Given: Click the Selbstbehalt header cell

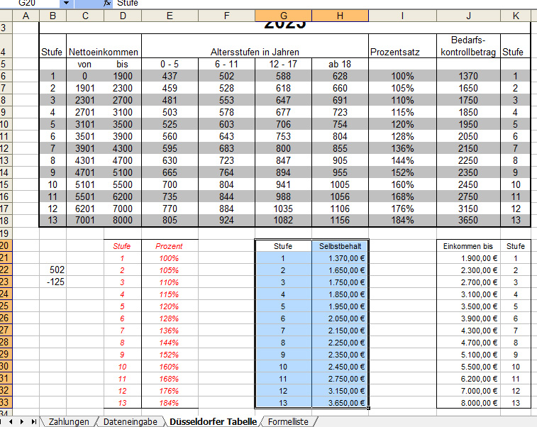Looking at the screenshot, I should click(x=340, y=246).
